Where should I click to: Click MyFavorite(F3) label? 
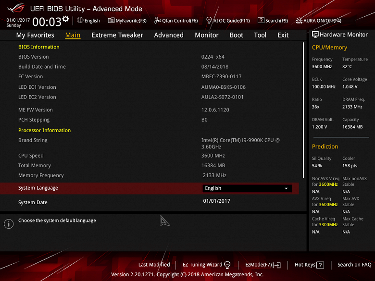coord(131,21)
